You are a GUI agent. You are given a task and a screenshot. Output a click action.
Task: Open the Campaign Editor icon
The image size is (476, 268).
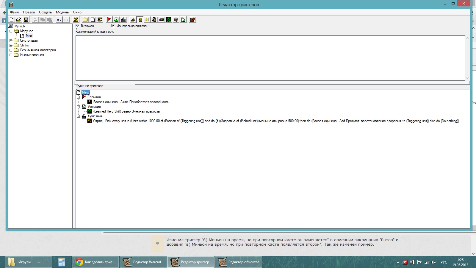(162, 20)
